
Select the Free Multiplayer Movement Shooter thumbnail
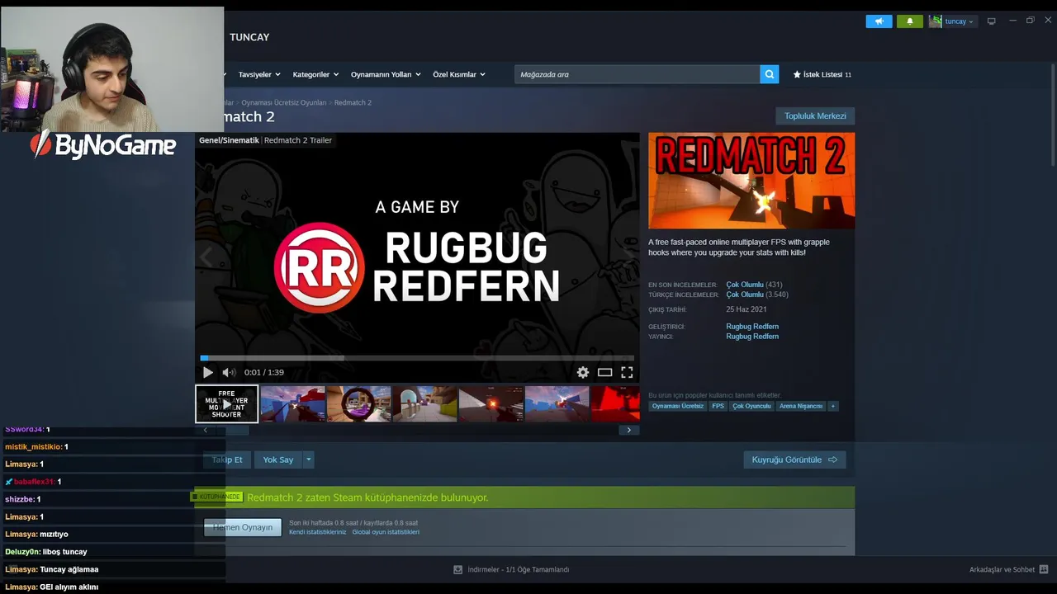(226, 404)
